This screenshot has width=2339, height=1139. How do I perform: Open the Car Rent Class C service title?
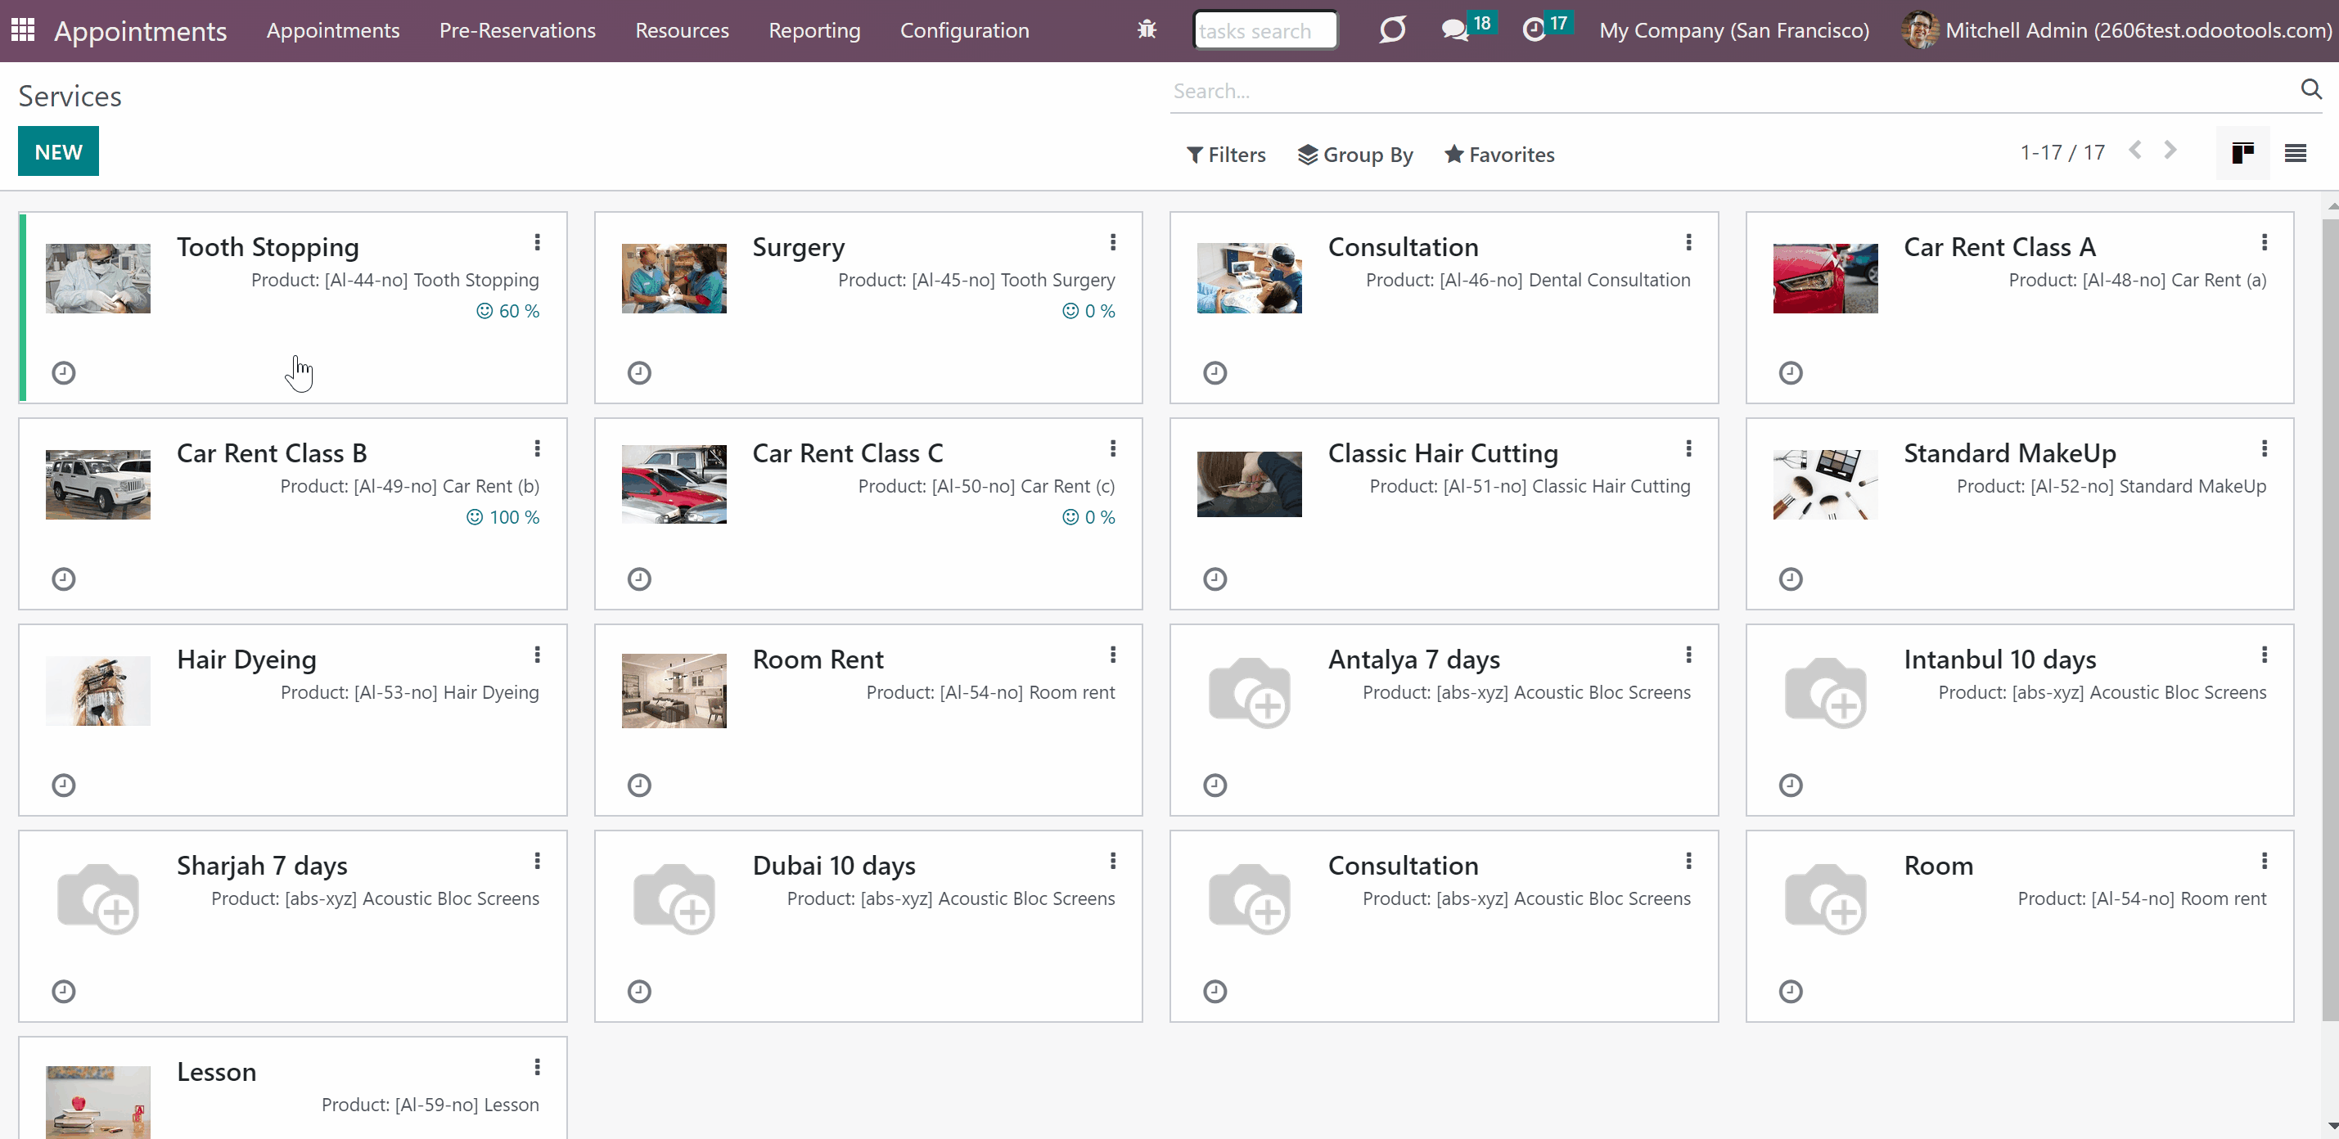click(847, 452)
